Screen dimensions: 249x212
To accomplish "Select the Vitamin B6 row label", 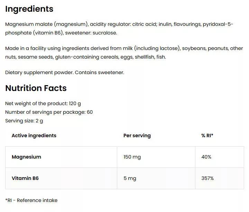I will click(x=25, y=178).
